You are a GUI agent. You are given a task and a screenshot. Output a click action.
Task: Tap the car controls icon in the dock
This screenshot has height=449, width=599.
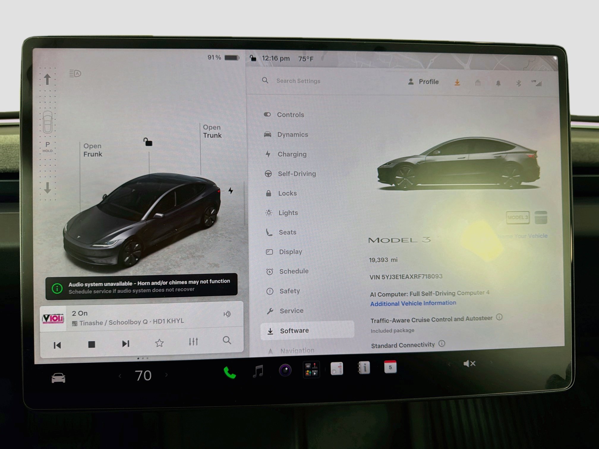tap(58, 378)
